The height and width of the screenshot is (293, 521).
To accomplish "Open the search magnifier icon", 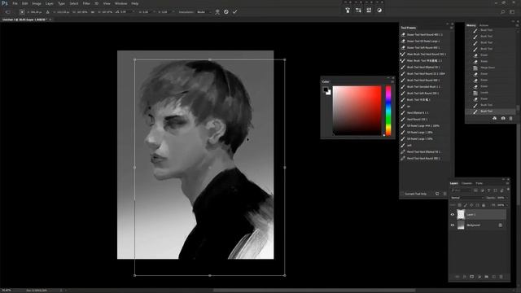I will tap(503, 12).
